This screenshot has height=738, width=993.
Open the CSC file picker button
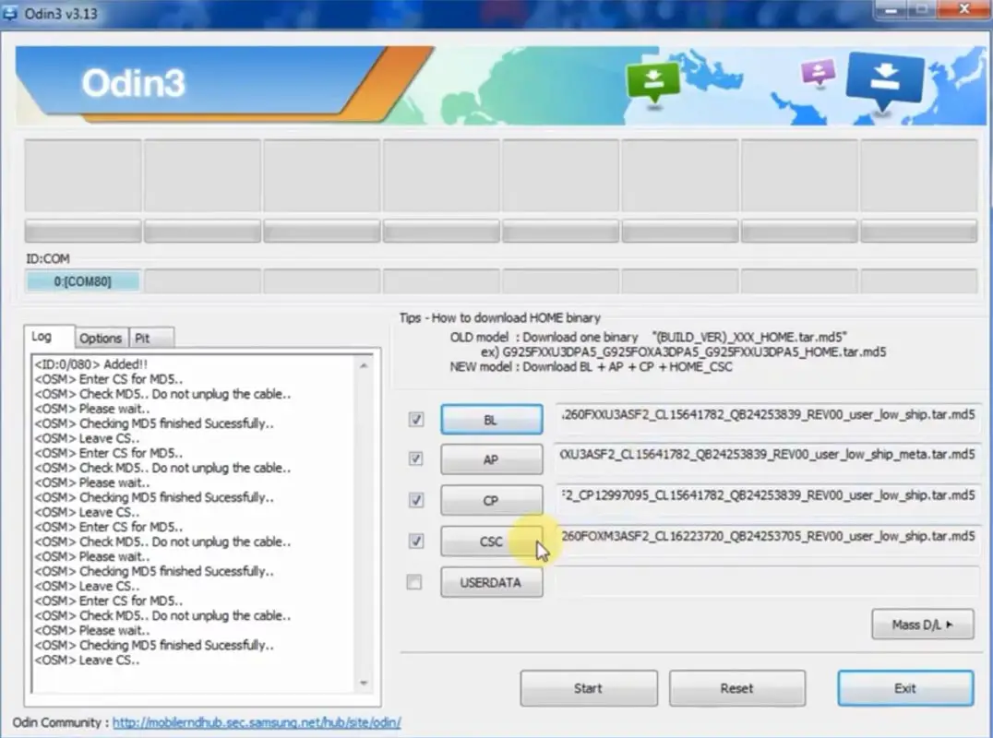[492, 542]
